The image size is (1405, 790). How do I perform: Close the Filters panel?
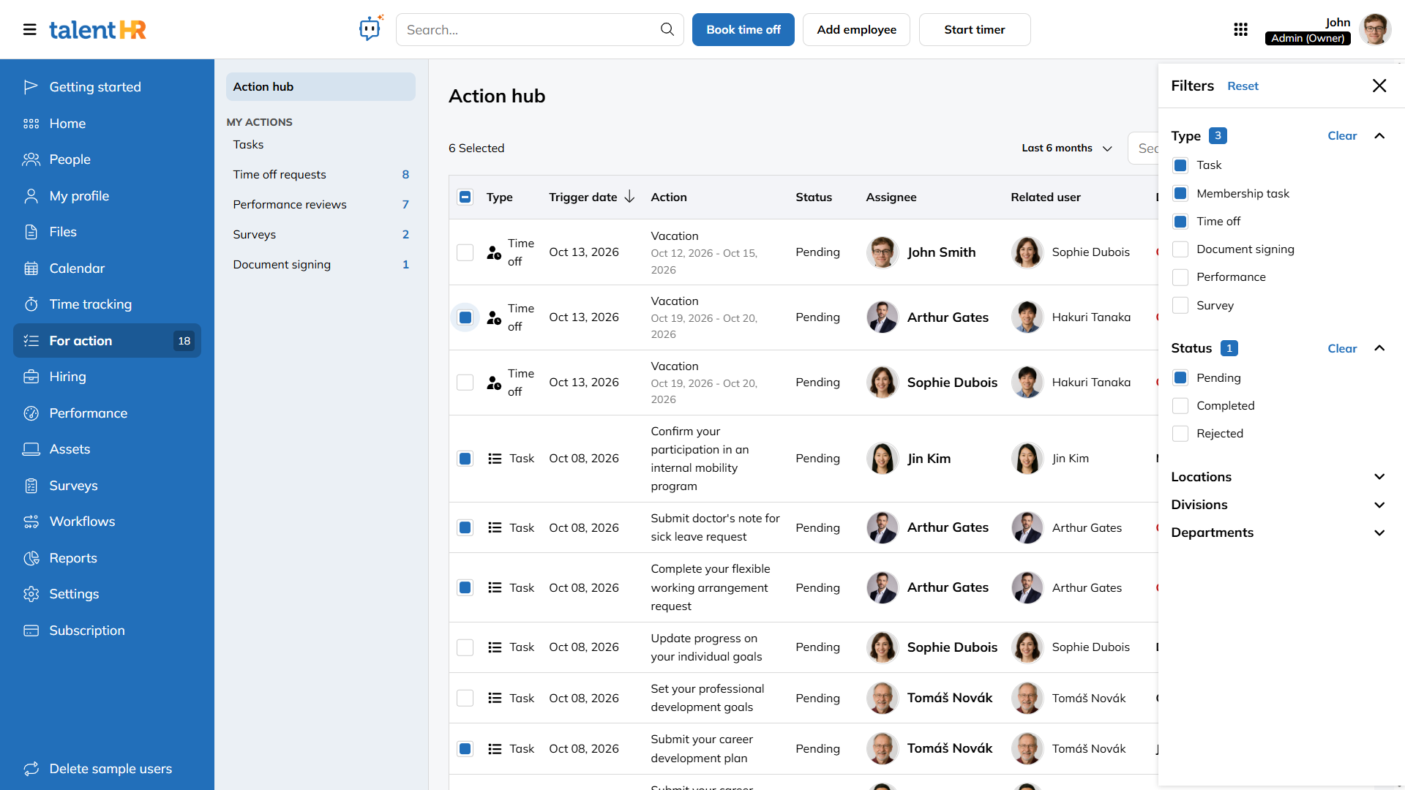1379,86
